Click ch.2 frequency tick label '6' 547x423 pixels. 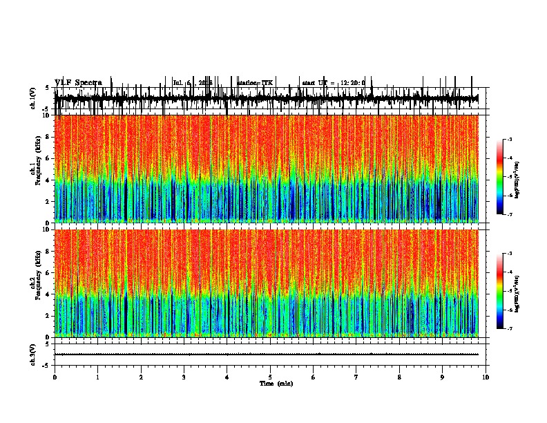(48, 273)
